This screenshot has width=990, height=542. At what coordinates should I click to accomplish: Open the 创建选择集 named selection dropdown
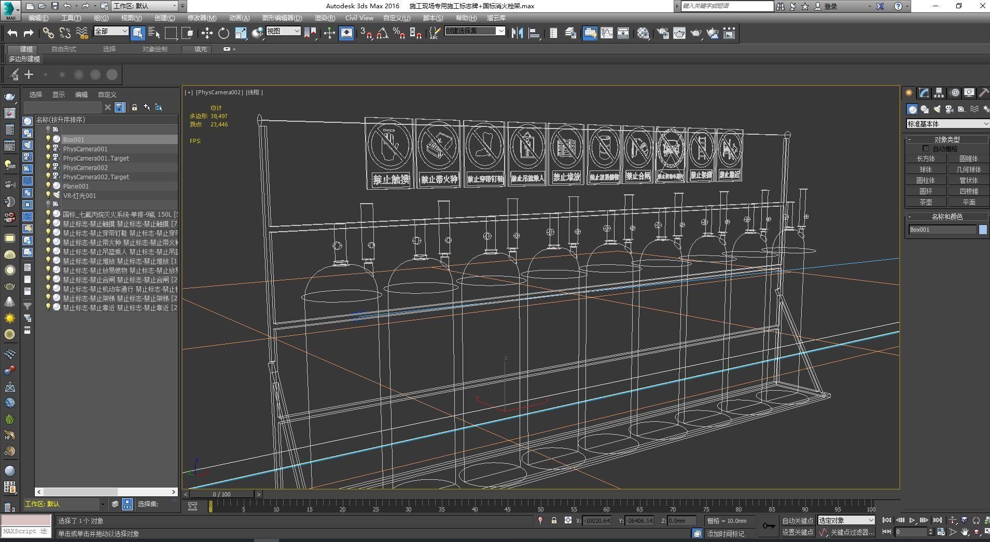click(x=475, y=31)
